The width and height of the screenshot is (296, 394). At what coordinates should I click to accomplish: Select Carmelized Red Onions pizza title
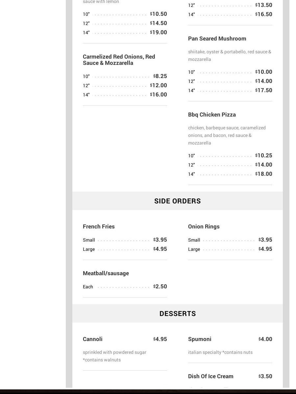coord(119,60)
